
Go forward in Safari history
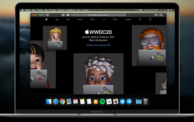43,15
